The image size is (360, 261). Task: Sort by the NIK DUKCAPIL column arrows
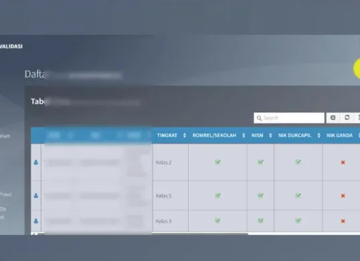point(319,135)
